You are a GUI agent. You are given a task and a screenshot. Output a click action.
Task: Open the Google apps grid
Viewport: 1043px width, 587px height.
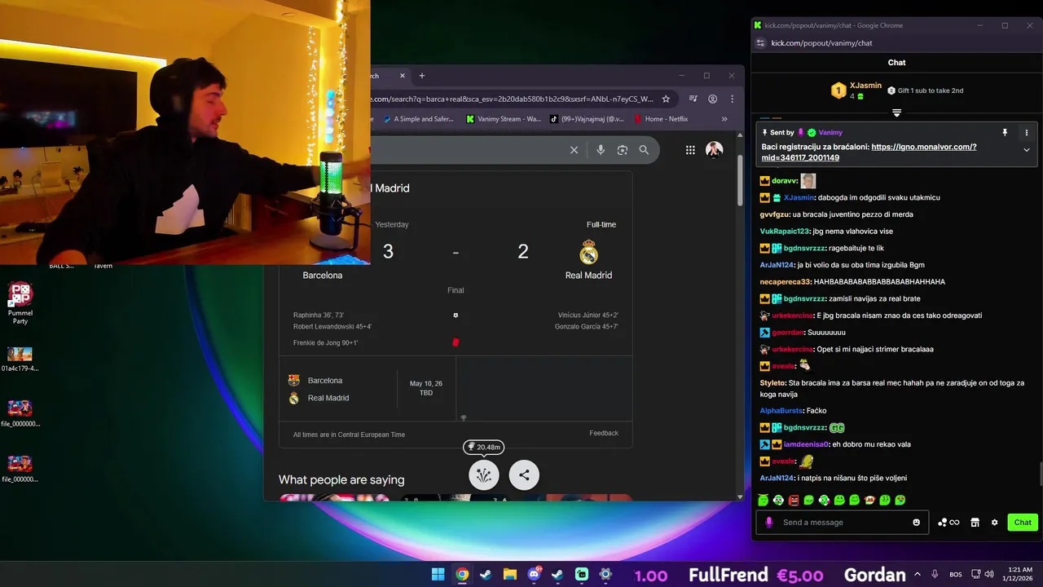(690, 150)
